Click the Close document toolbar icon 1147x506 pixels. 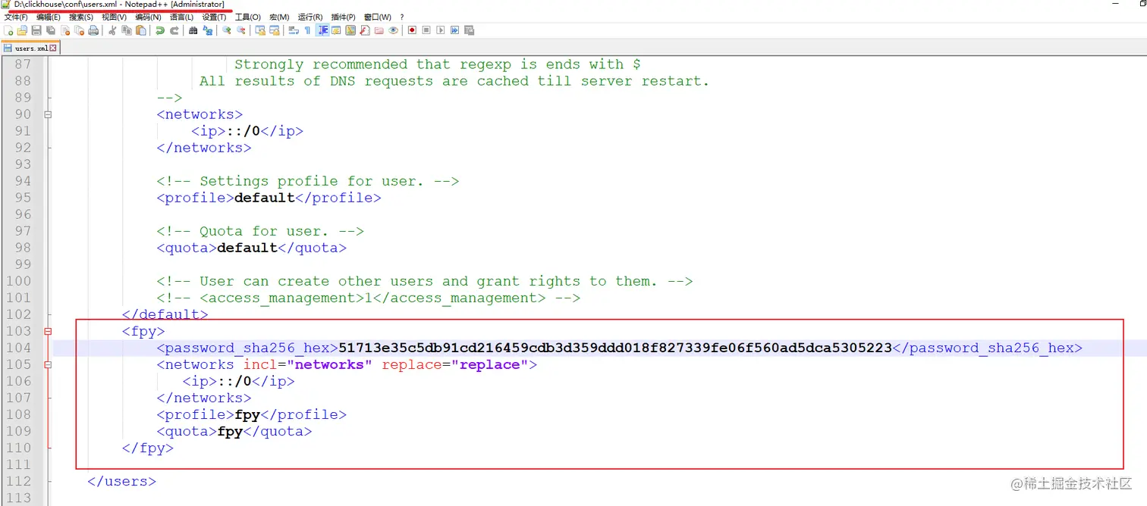(65, 30)
